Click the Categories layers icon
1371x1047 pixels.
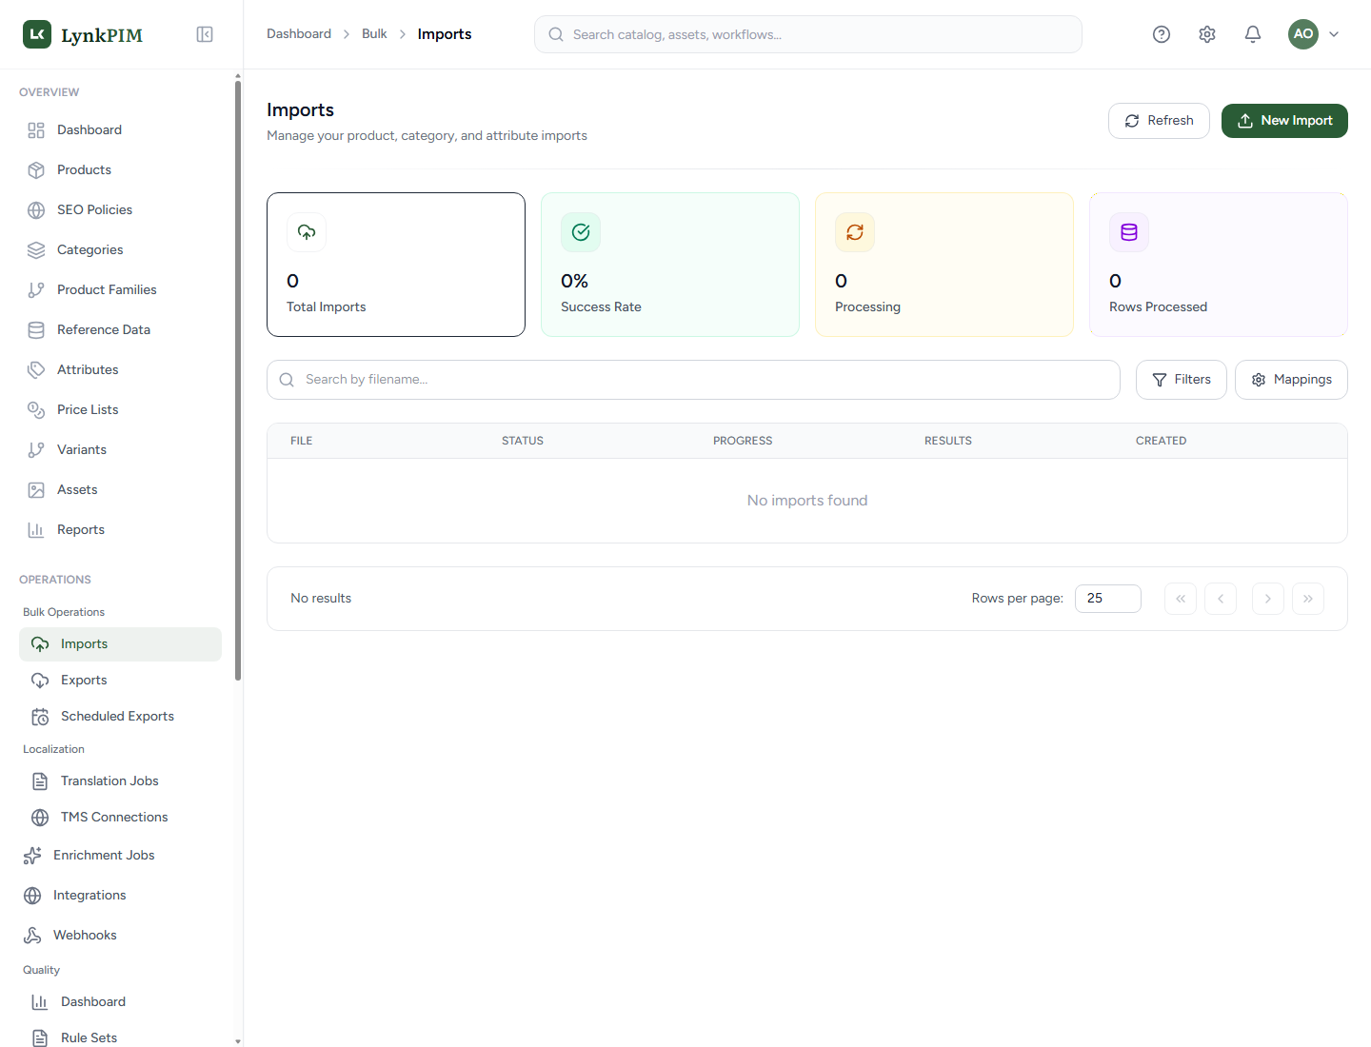coord(36,250)
